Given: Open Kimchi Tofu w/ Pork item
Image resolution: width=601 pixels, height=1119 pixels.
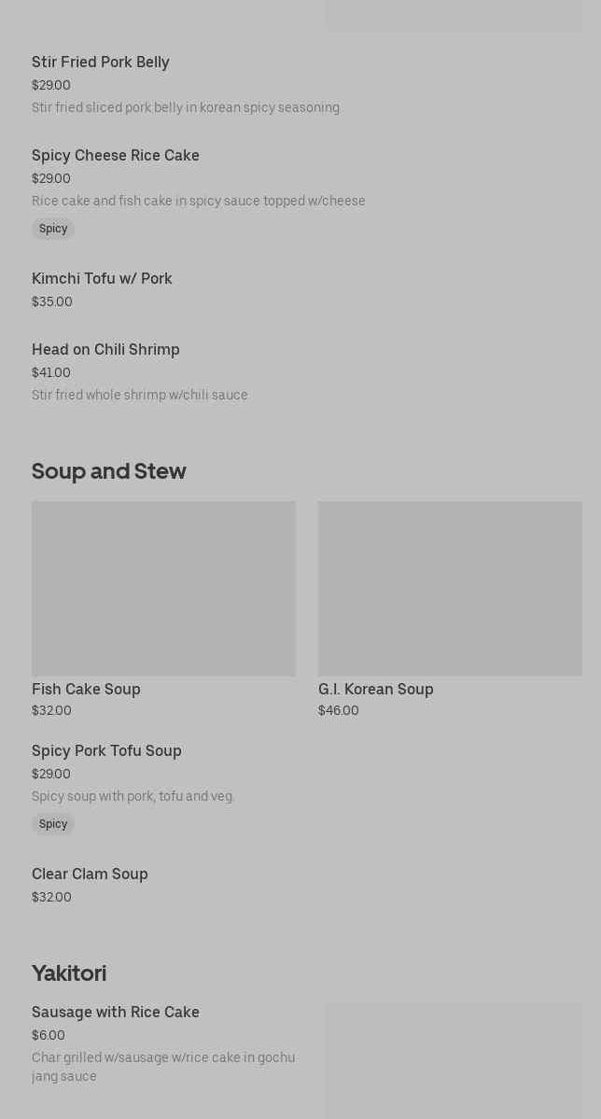Looking at the screenshot, I should click(x=102, y=279).
